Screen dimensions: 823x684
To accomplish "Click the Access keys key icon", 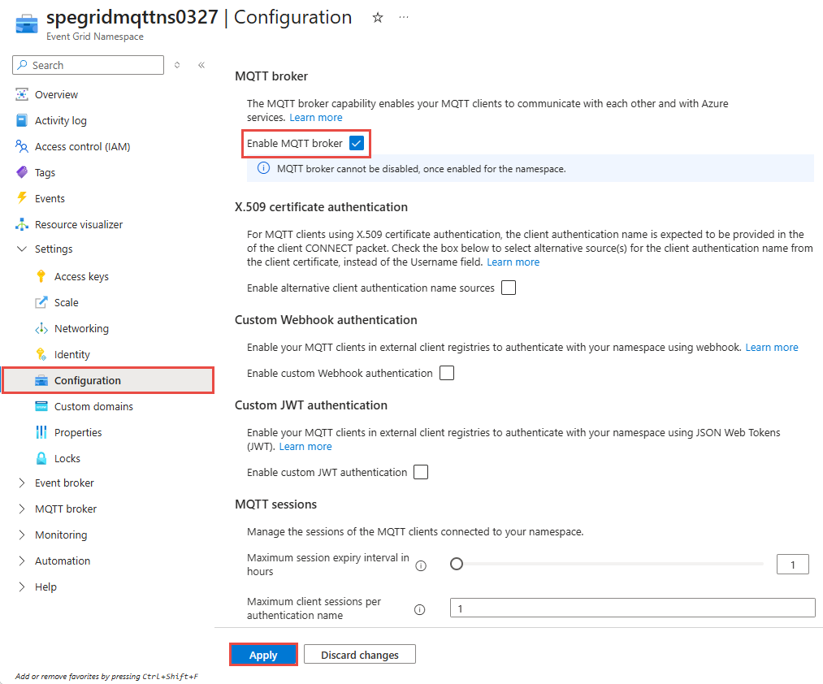I will tap(41, 276).
